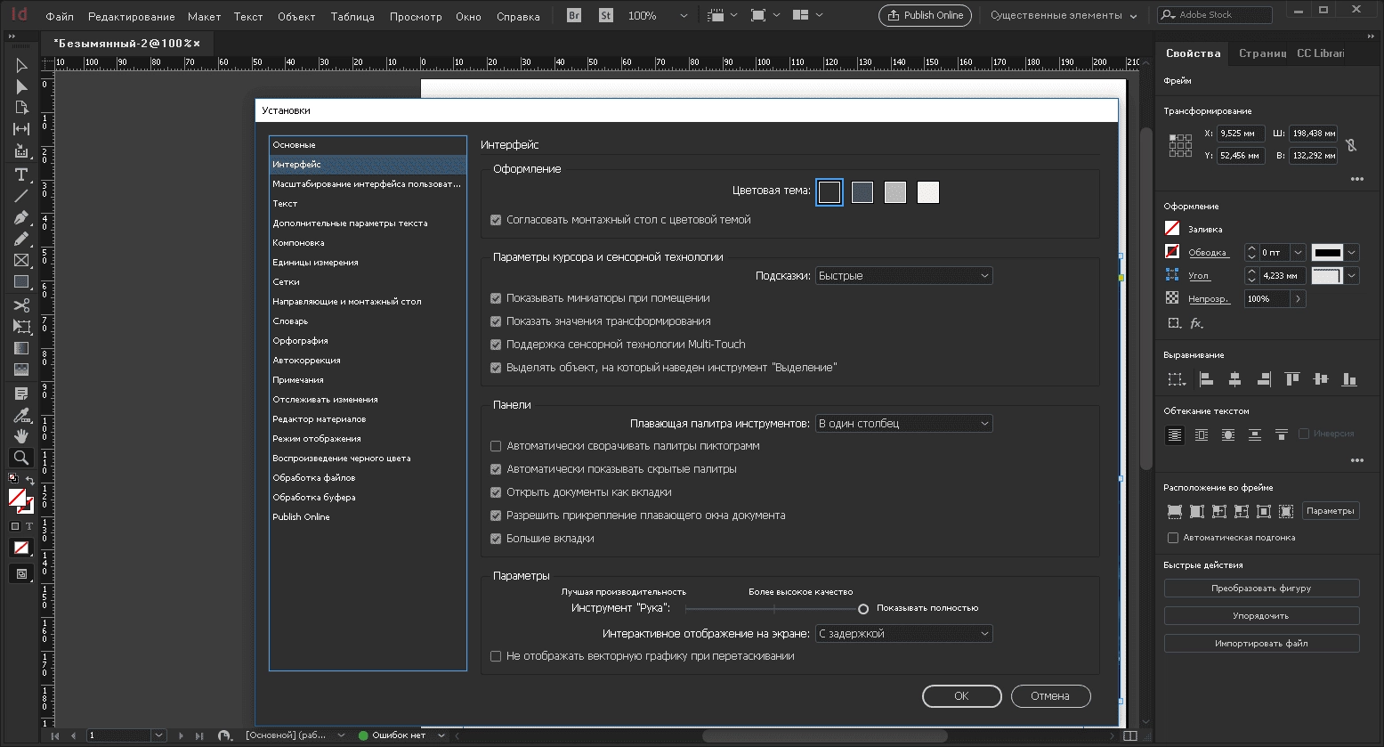Open the Макет menu

click(x=205, y=17)
